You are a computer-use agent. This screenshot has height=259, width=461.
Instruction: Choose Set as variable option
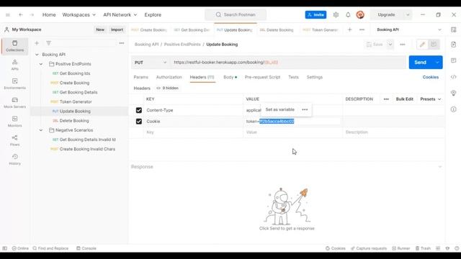pos(280,109)
